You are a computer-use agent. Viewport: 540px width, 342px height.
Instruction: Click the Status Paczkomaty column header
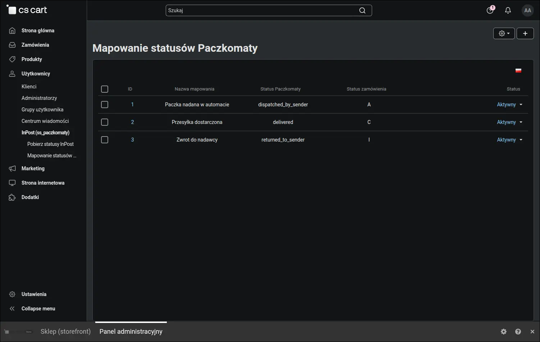(x=280, y=89)
